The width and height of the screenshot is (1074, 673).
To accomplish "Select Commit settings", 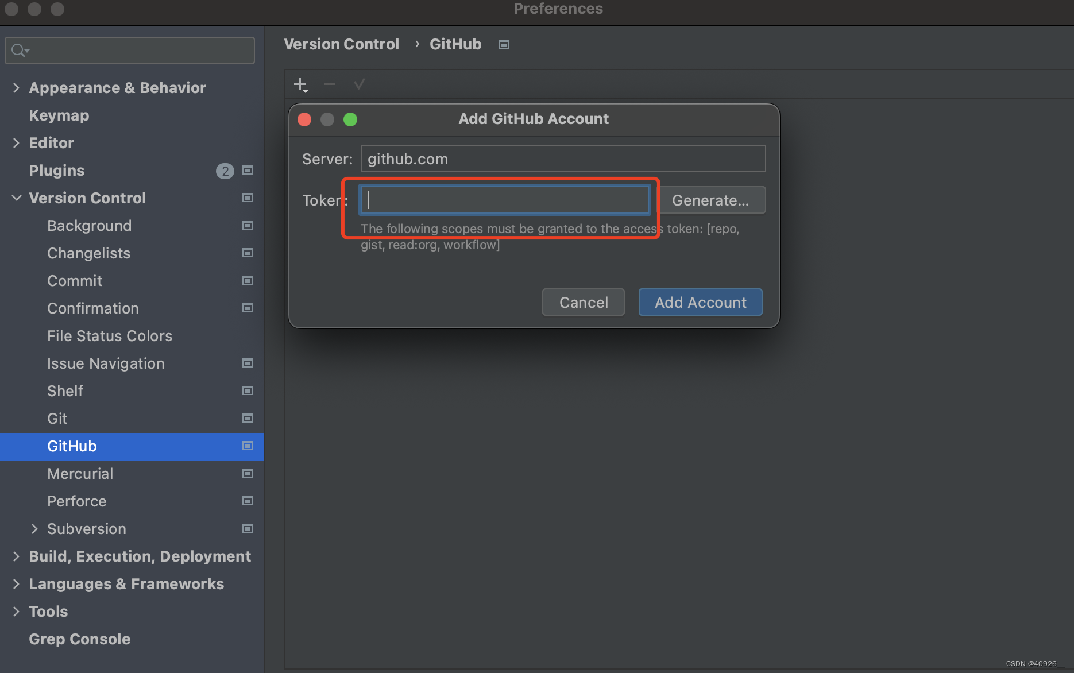I will [75, 281].
